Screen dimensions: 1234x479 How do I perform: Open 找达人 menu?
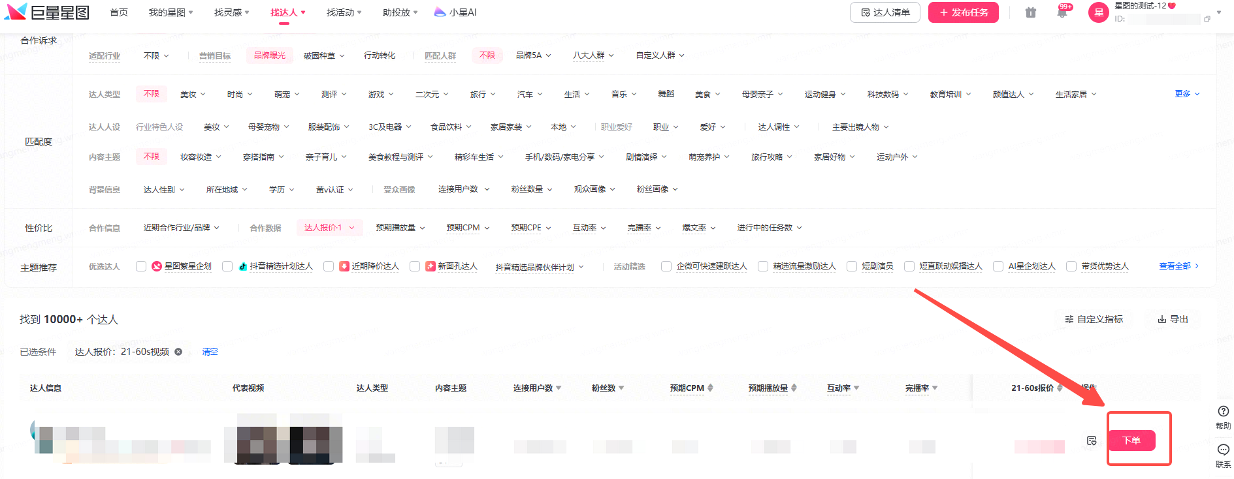287,12
